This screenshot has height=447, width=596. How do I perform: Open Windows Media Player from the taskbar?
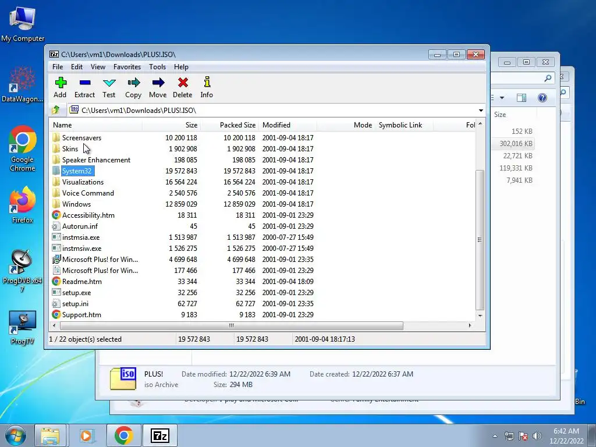pyautogui.click(x=87, y=435)
